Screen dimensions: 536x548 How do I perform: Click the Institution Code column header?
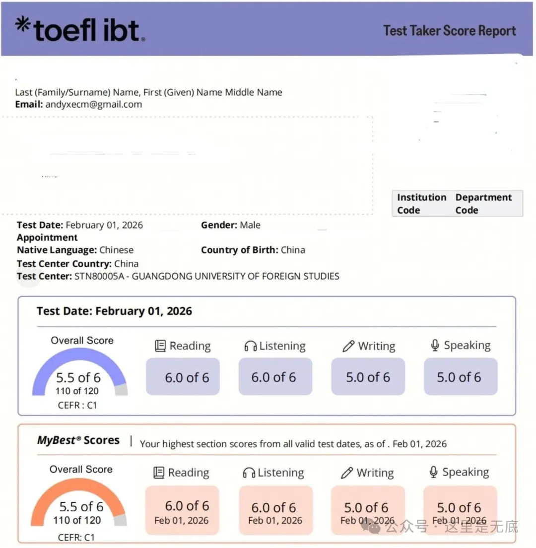click(x=421, y=204)
